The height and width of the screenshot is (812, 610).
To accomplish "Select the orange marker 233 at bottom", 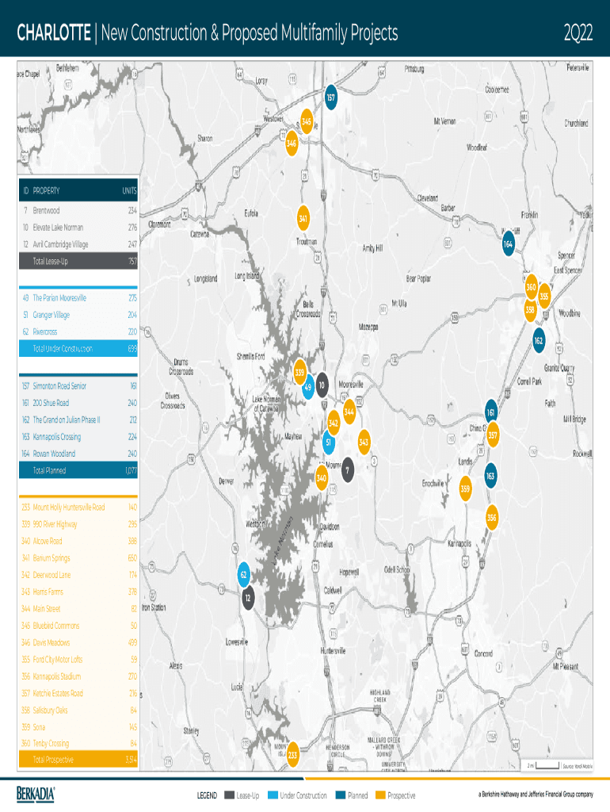I will (292, 755).
